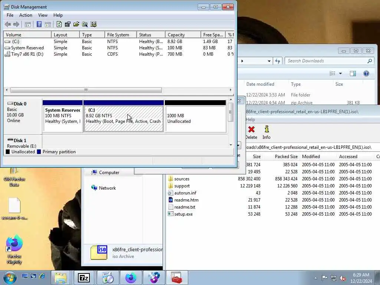Click the Properties toolbar icon in Disk Management
Screen dimensions: 380x285
pyautogui.click(x=68, y=24)
